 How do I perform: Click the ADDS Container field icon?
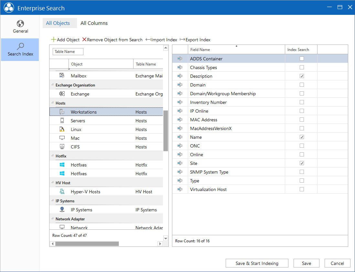point(180,59)
